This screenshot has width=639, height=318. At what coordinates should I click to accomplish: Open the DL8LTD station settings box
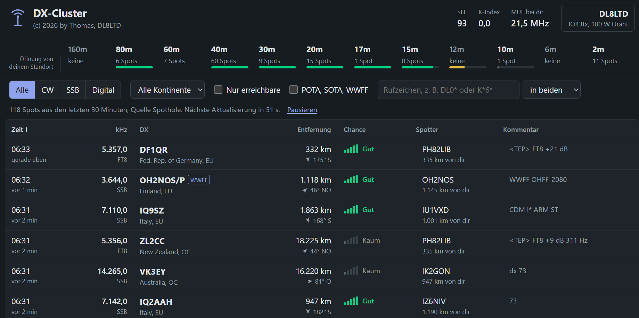click(x=598, y=18)
